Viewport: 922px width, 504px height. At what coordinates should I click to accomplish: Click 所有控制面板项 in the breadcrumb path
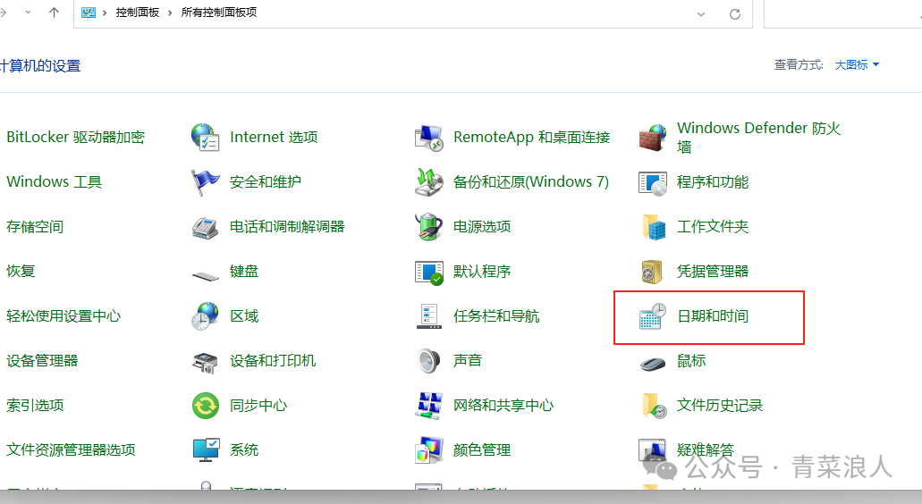(219, 13)
